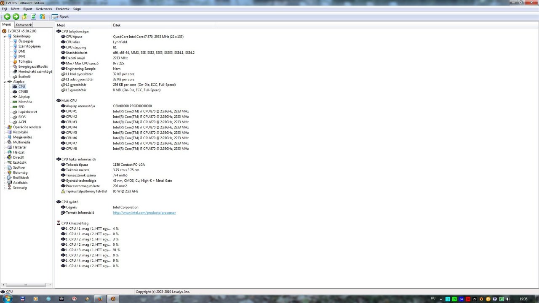Click the Refresh toolbar icon
This screenshot has width=539, height=303.
click(x=33, y=16)
